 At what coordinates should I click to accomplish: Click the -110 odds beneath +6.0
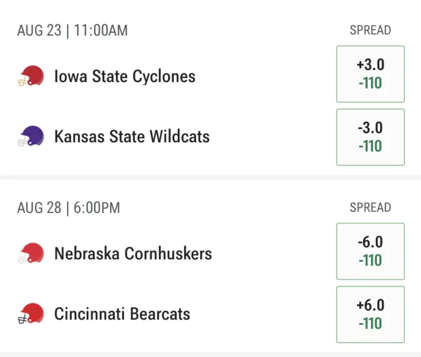tap(370, 324)
